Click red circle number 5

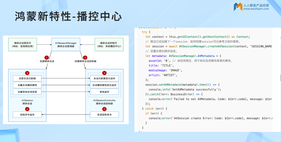pyautogui.click(x=104, y=109)
